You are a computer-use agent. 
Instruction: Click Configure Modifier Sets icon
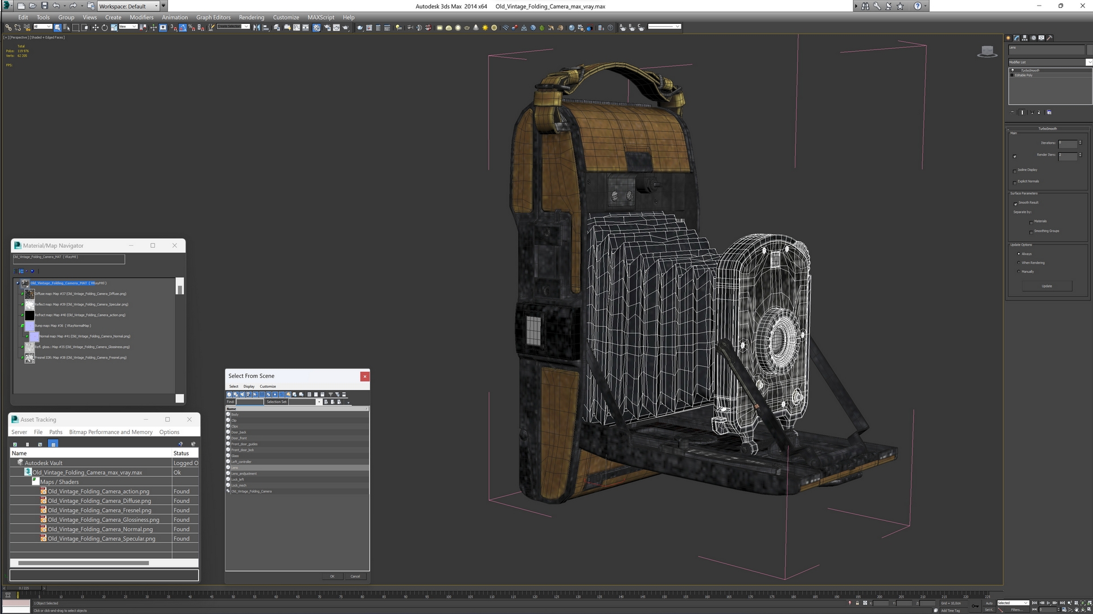pyautogui.click(x=1049, y=113)
